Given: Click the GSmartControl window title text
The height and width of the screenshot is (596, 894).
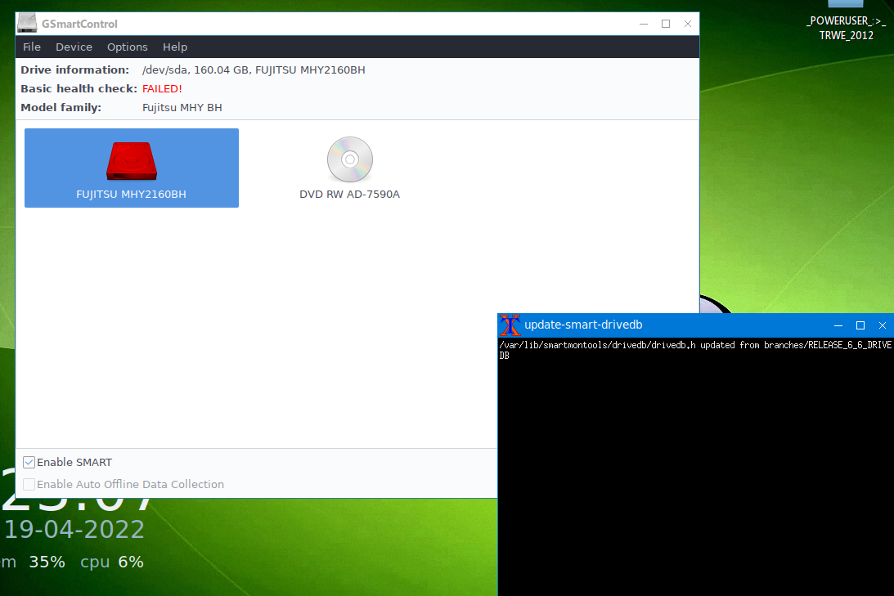Looking at the screenshot, I should coord(79,24).
